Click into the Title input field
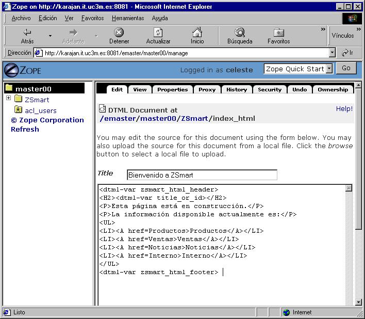This screenshot has height=319, width=365. coord(202,175)
